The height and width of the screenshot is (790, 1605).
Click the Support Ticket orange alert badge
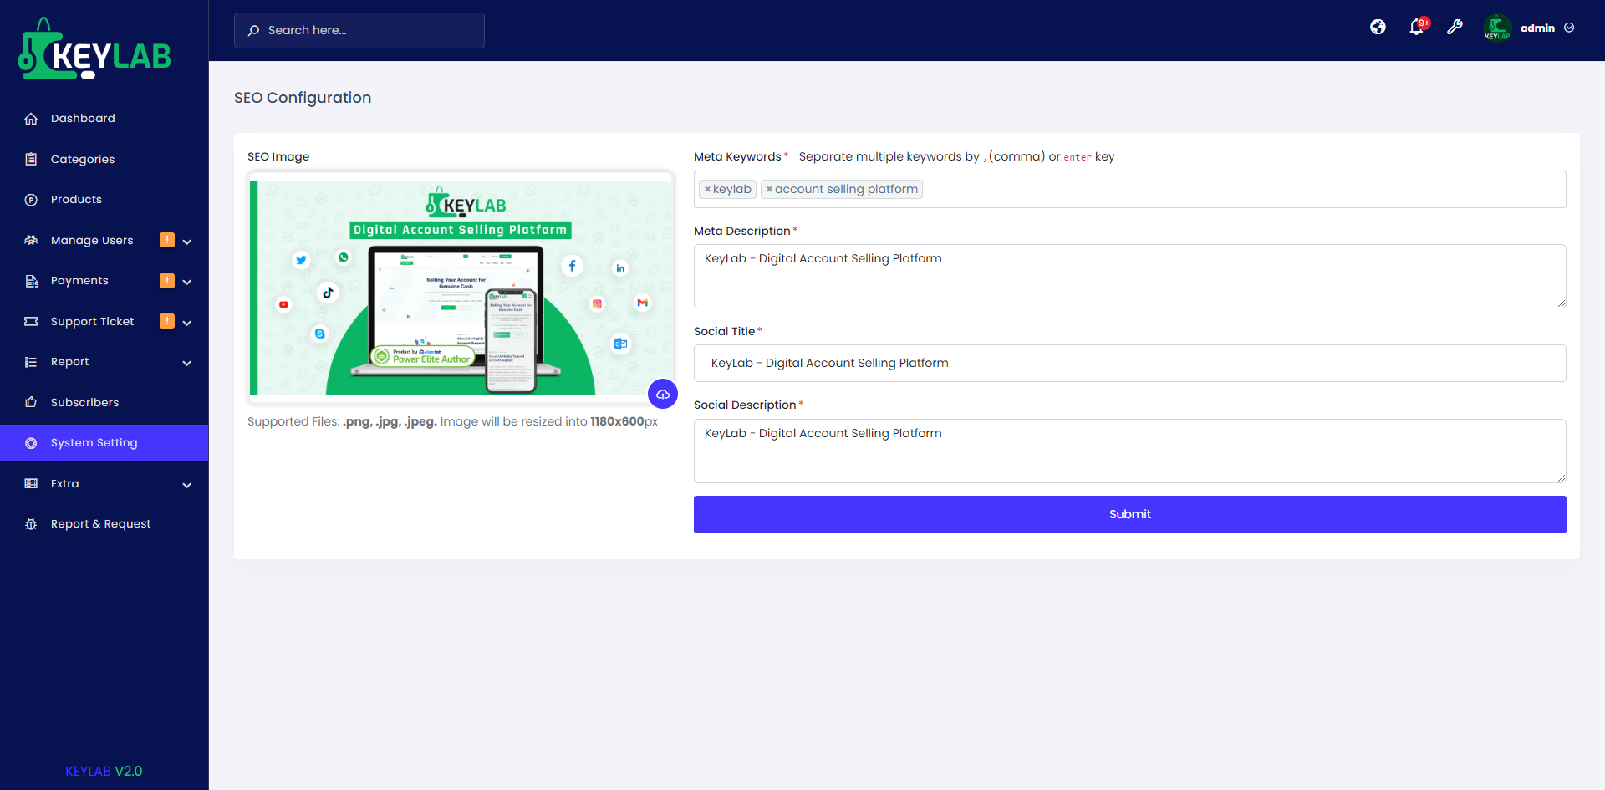167,321
